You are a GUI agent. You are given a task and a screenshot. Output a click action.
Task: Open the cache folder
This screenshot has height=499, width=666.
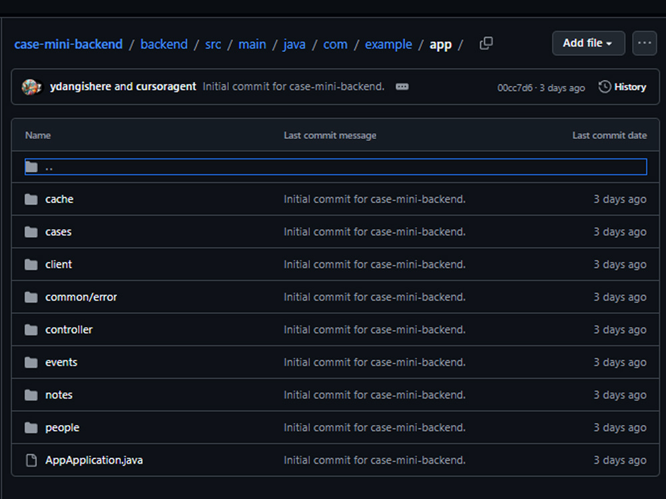point(59,199)
